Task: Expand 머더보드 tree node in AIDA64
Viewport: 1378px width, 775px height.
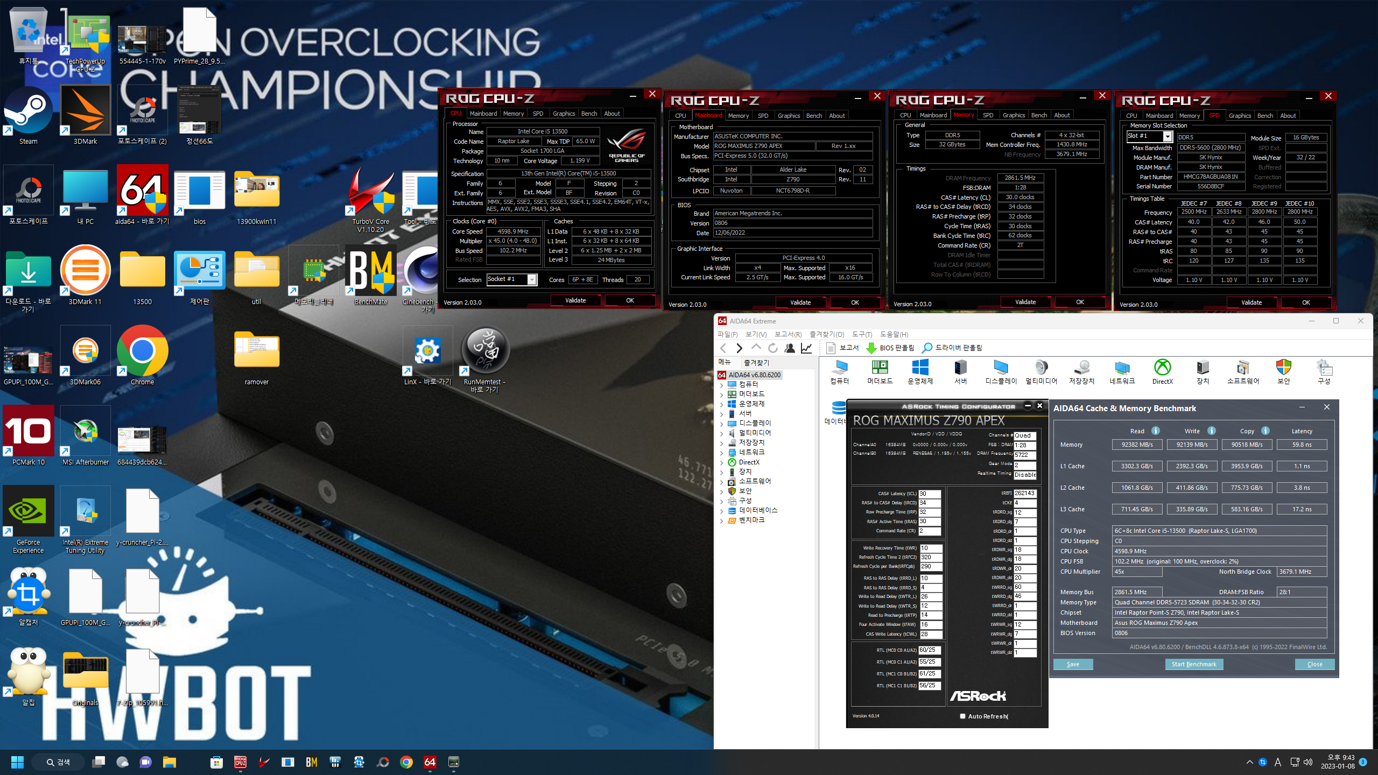Action: [x=722, y=394]
